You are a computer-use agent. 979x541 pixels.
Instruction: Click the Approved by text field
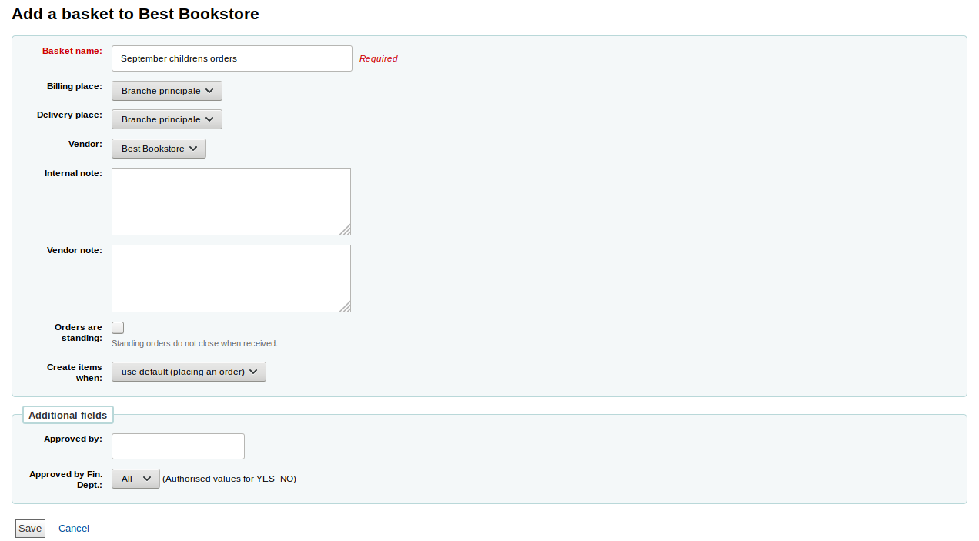point(178,446)
